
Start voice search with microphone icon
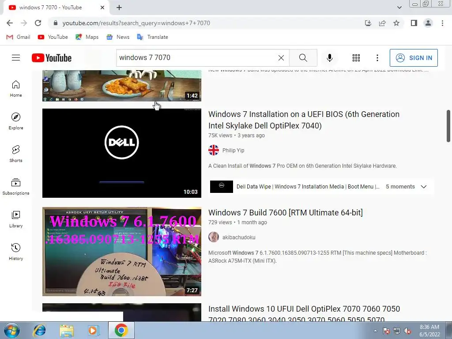(329, 58)
